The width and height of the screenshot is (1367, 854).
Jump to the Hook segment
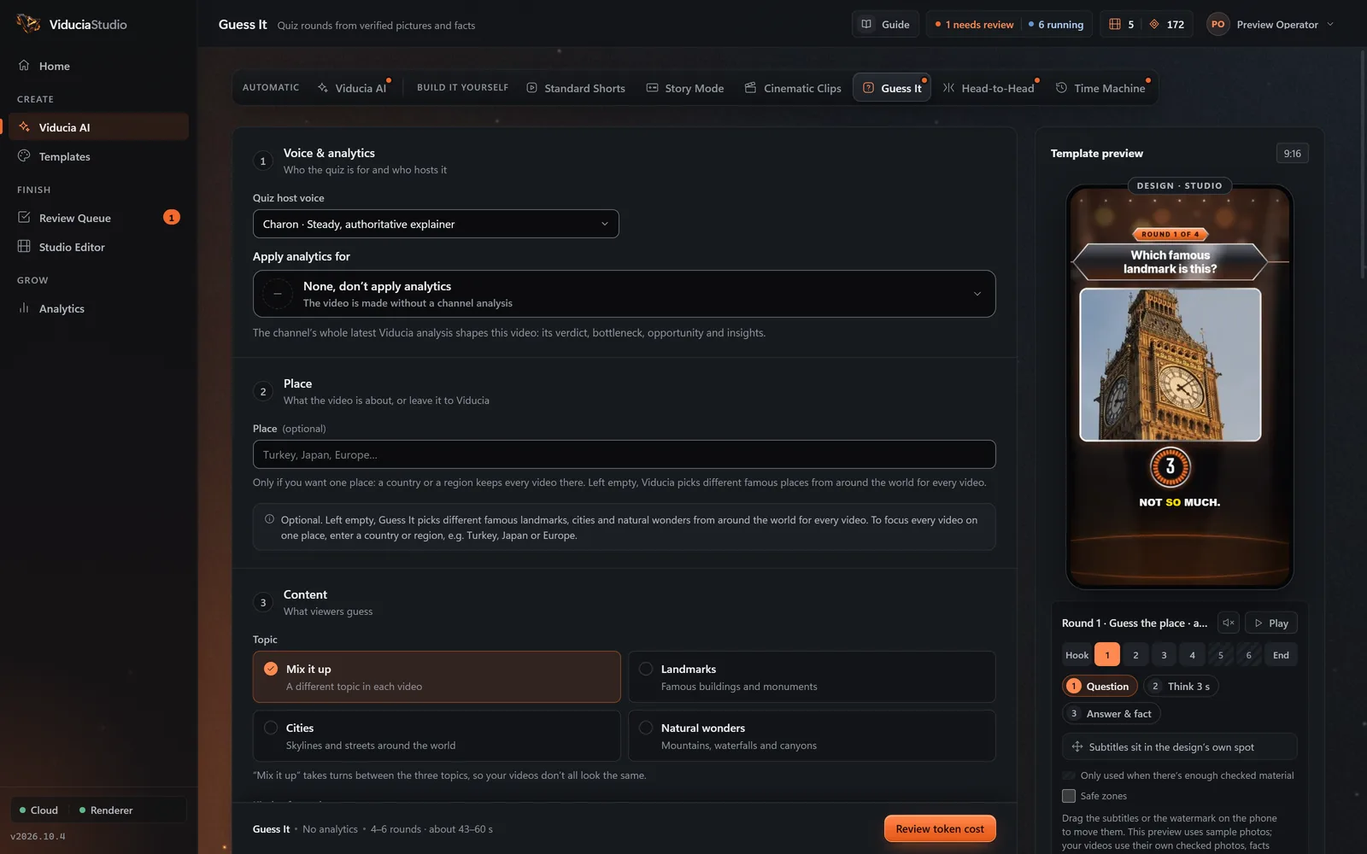1077,655
